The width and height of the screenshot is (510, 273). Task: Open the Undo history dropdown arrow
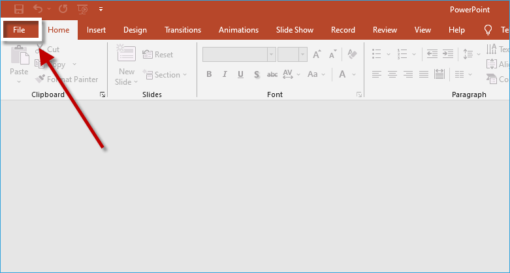49,9
